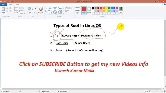Image resolution: width=166 pixels, height=93 pixels.
Task: Click the Resize button
Action: click(x=22, y=11)
